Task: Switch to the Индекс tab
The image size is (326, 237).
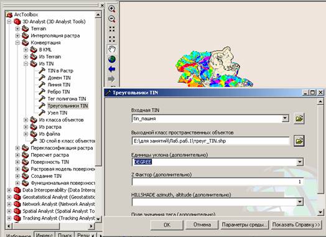Action: coord(44,235)
